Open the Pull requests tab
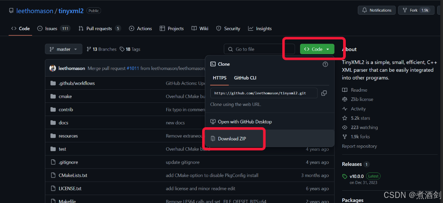The width and height of the screenshot is (443, 203). tap(100, 29)
